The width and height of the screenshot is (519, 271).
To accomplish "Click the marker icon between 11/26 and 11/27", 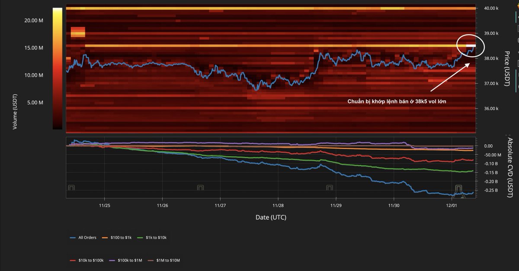I will pyautogui.click(x=201, y=188).
